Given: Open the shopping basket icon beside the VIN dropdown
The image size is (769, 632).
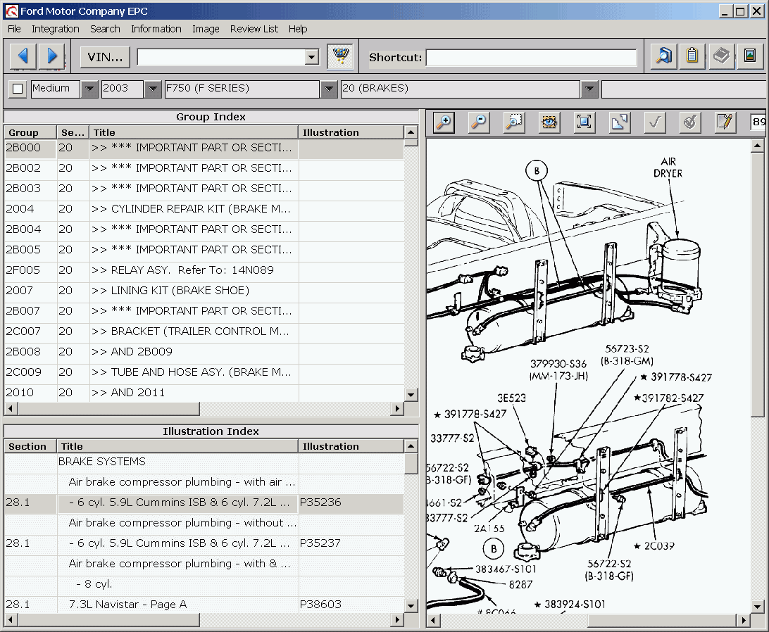Looking at the screenshot, I should (x=342, y=56).
